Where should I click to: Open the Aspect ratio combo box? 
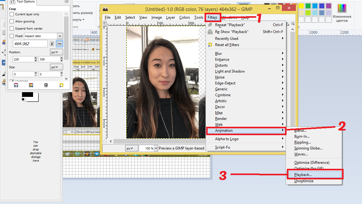[43, 36]
